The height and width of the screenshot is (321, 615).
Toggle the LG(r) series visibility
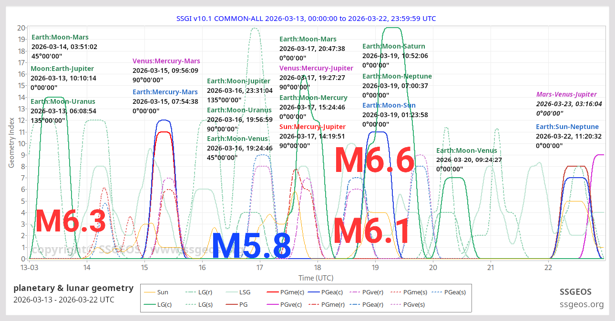coord(190,292)
